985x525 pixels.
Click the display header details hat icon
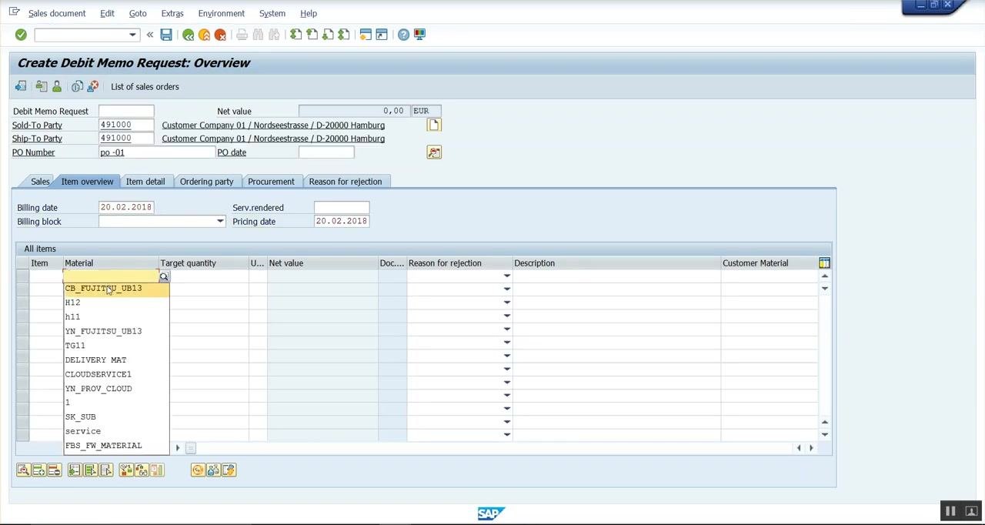pyautogui.click(x=41, y=86)
